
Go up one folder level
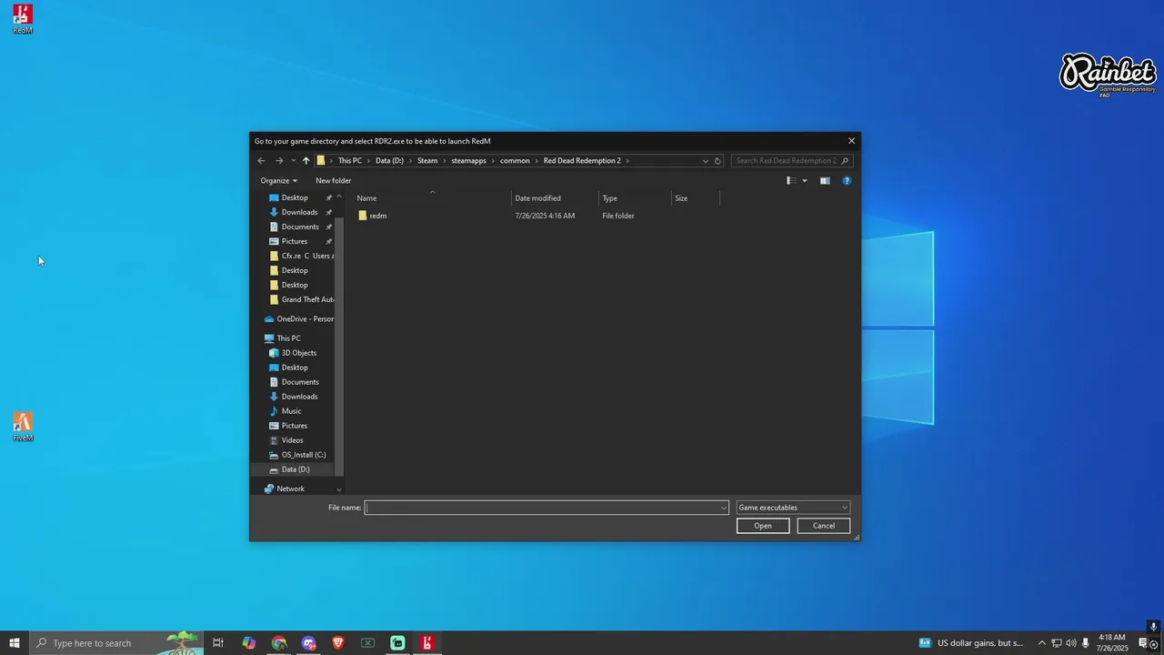click(x=306, y=161)
